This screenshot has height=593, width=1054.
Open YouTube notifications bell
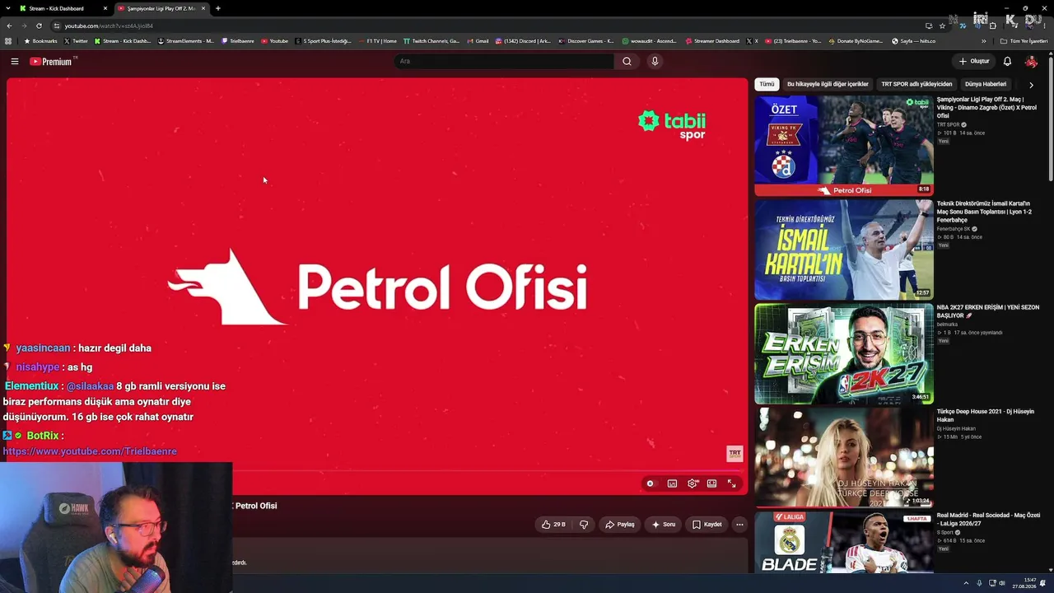click(x=1007, y=61)
